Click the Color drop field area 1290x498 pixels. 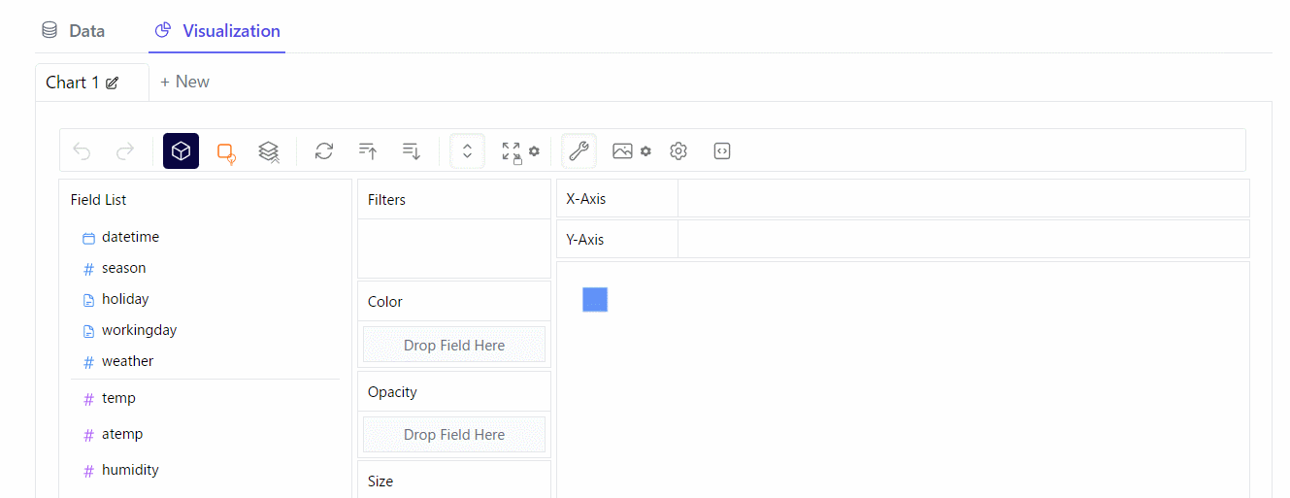[x=454, y=345]
